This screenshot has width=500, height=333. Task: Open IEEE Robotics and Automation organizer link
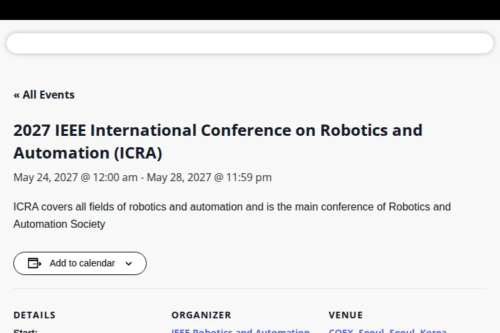(241, 331)
